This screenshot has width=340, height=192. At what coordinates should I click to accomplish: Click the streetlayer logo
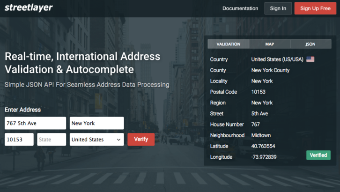click(x=28, y=8)
